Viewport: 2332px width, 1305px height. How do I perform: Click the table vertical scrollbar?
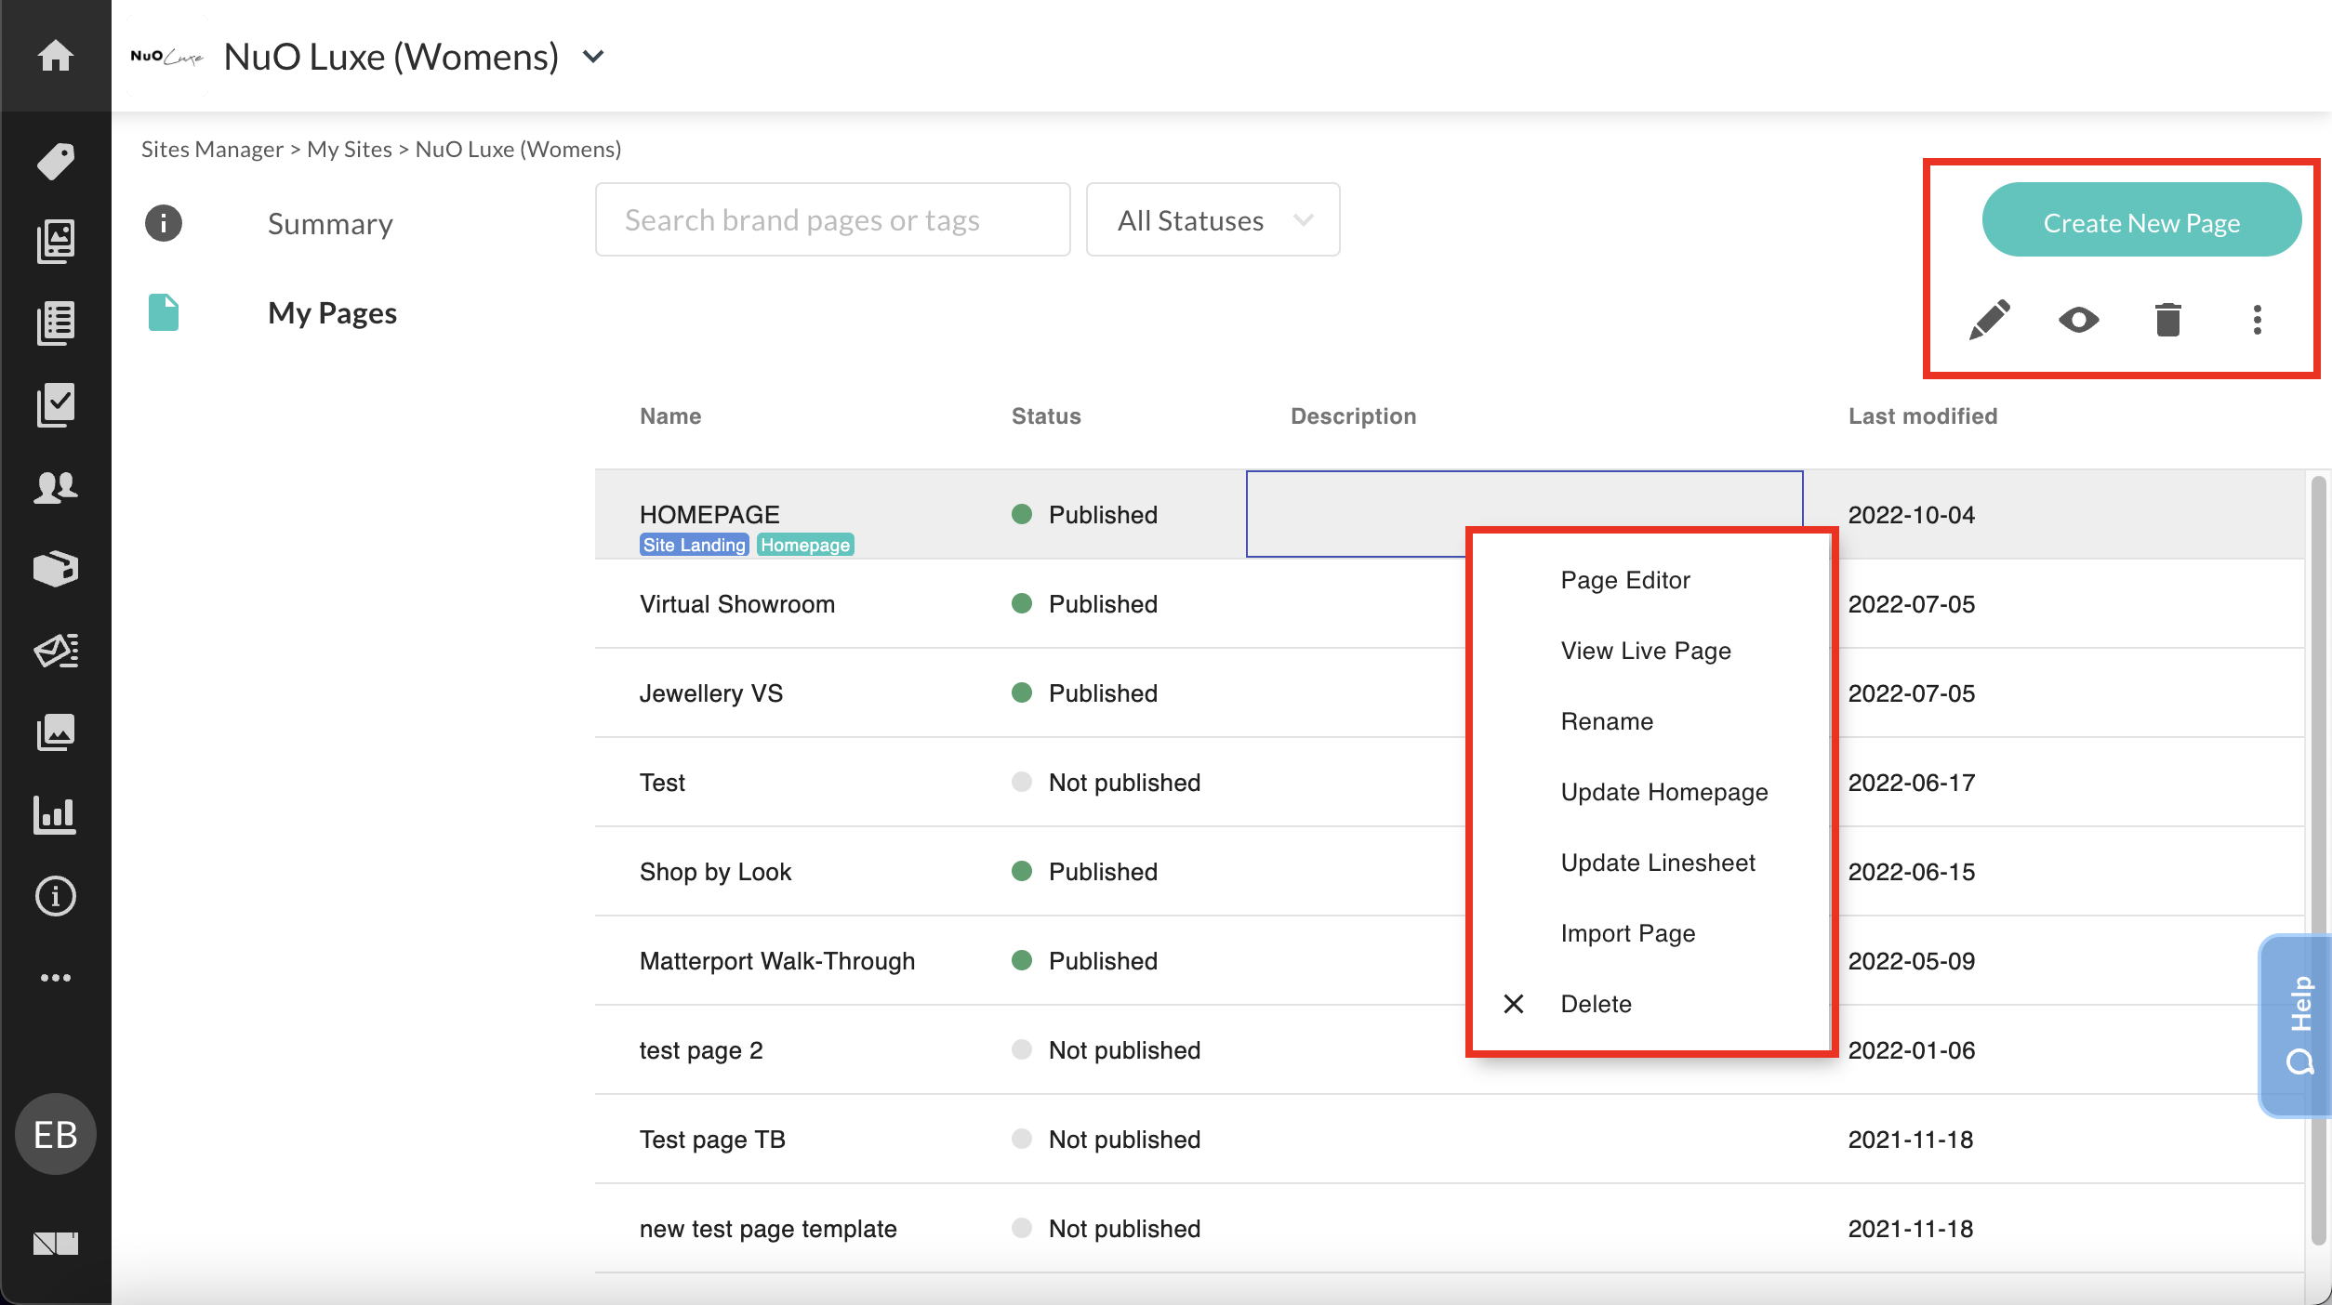[2319, 860]
